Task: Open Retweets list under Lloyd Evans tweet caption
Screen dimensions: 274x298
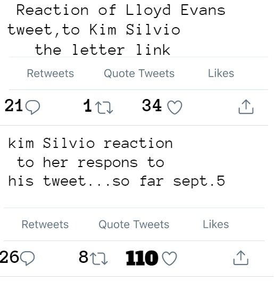Action: click(51, 73)
